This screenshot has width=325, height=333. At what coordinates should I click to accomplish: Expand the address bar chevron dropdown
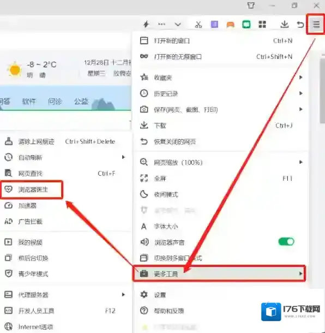pos(178,25)
